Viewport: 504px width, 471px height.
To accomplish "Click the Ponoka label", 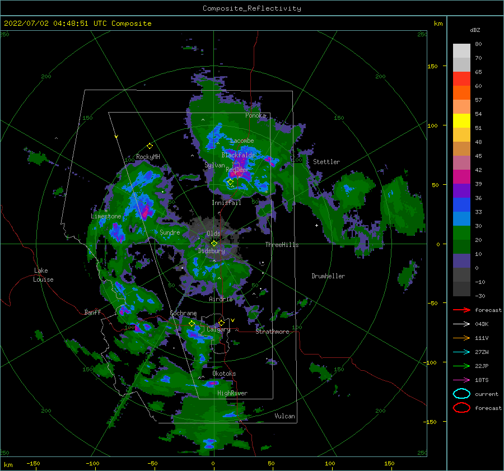I will (x=255, y=115).
